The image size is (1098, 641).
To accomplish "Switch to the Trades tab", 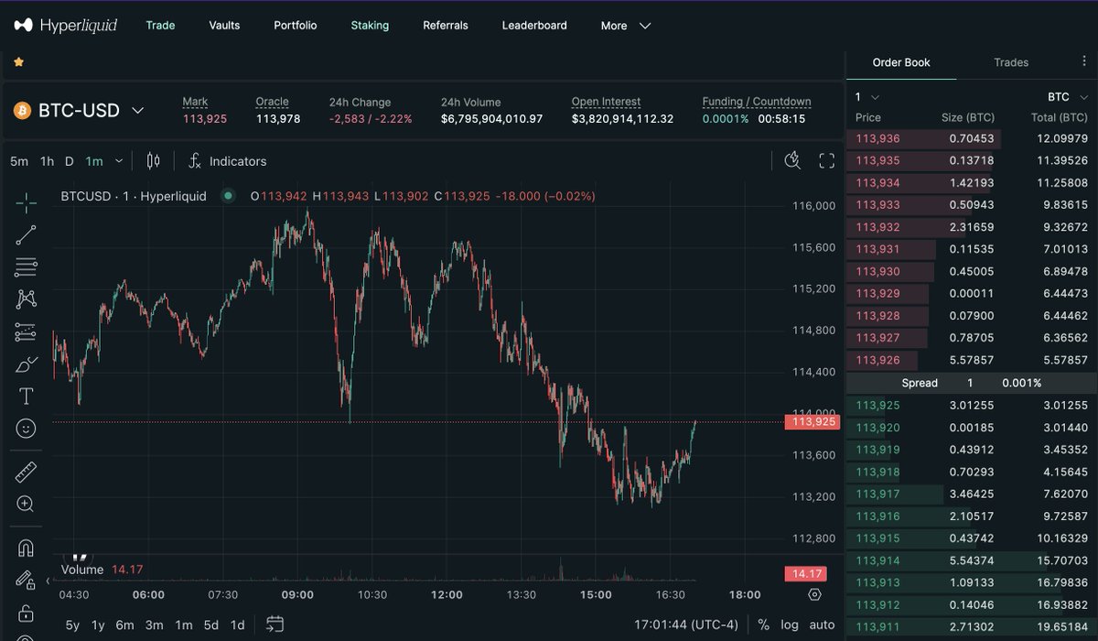I will (1011, 62).
